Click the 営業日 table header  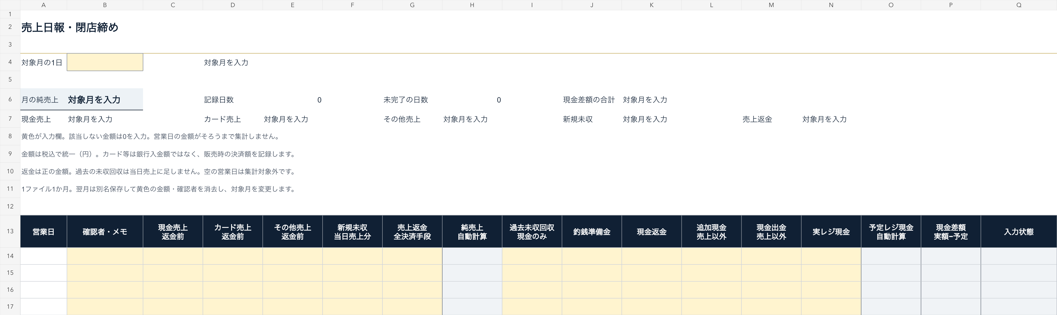tap(44, 232)
